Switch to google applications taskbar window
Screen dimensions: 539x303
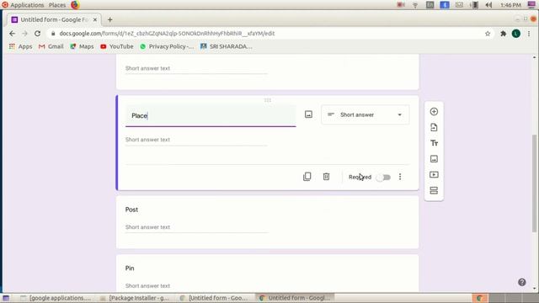pyautogui.click(x=56, y=298)
